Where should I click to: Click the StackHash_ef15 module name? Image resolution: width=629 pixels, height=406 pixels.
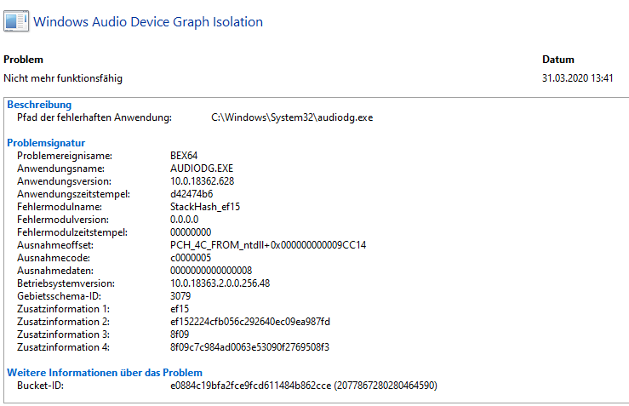pos(205,207)
